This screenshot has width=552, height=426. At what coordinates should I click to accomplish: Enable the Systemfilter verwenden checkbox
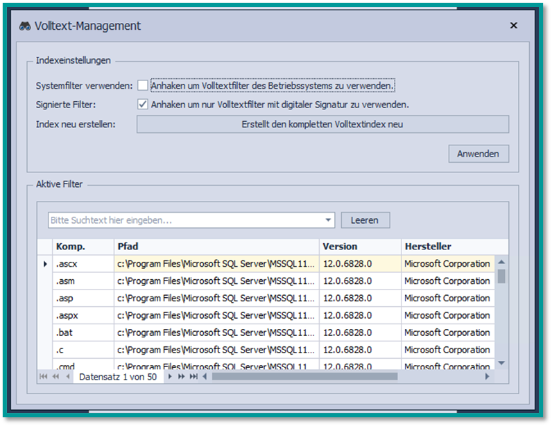coord(143,86)
